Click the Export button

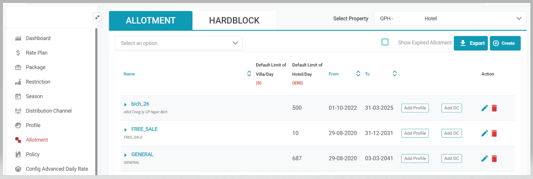(471, 43)
